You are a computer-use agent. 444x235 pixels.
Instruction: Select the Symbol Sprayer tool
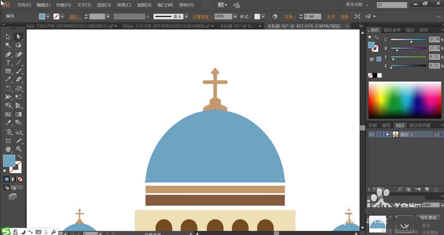point(8,132)
